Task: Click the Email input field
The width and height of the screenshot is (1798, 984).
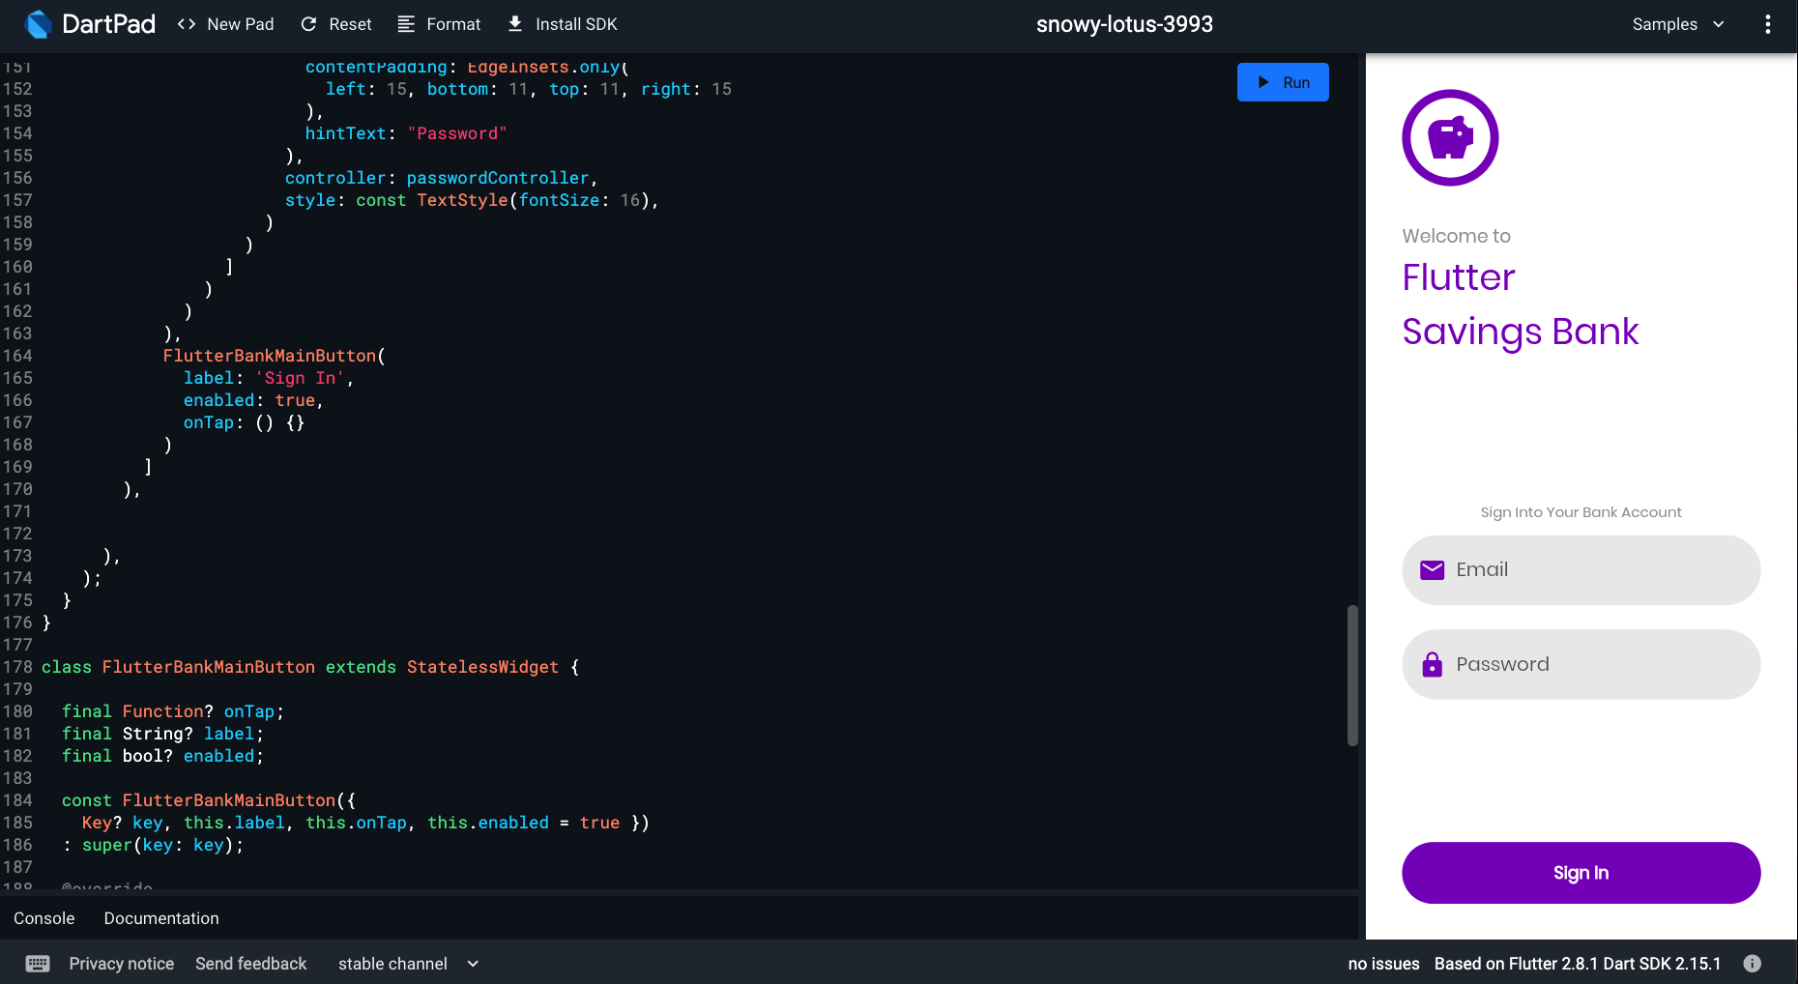Action: [x=1581, y=570]
